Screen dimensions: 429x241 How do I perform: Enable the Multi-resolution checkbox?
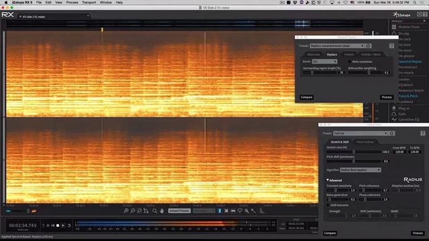pos(350,62)
